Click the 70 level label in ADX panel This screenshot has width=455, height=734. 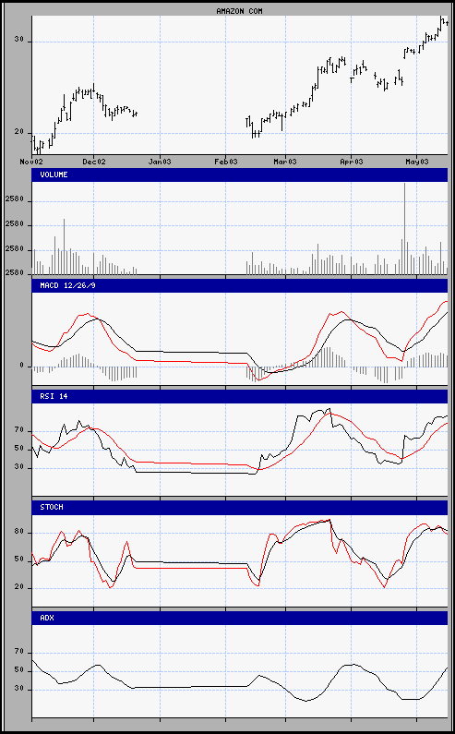18,652
